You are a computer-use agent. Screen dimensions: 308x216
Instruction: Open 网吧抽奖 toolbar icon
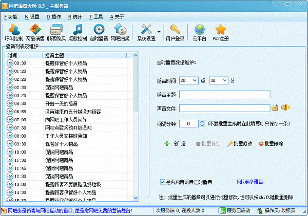[x=120, y=33]
